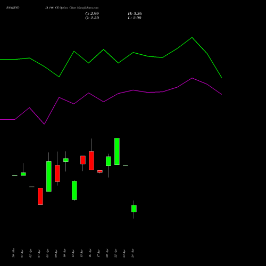Click the '24 Apr' date axis label
The width and height of the screenshot is (266, 266).
(132, 253)
